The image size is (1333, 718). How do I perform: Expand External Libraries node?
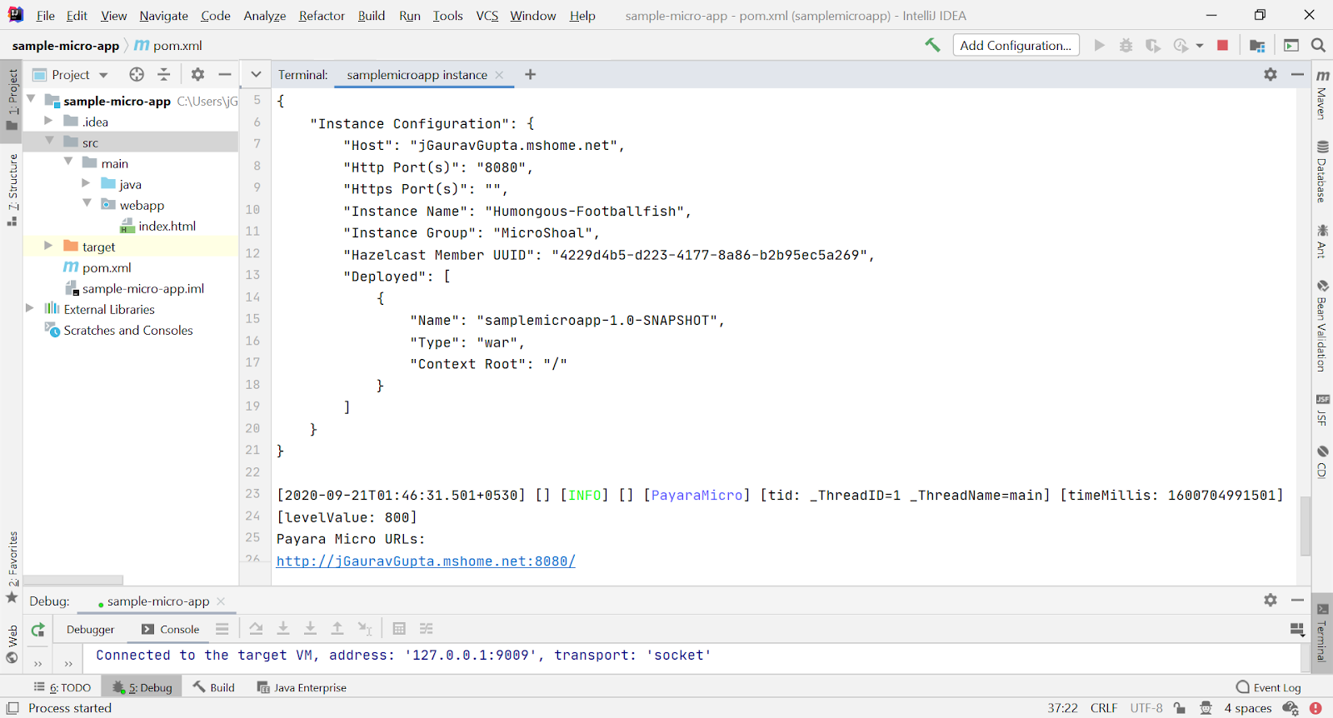pyautogui.click(x=30, y=308)
